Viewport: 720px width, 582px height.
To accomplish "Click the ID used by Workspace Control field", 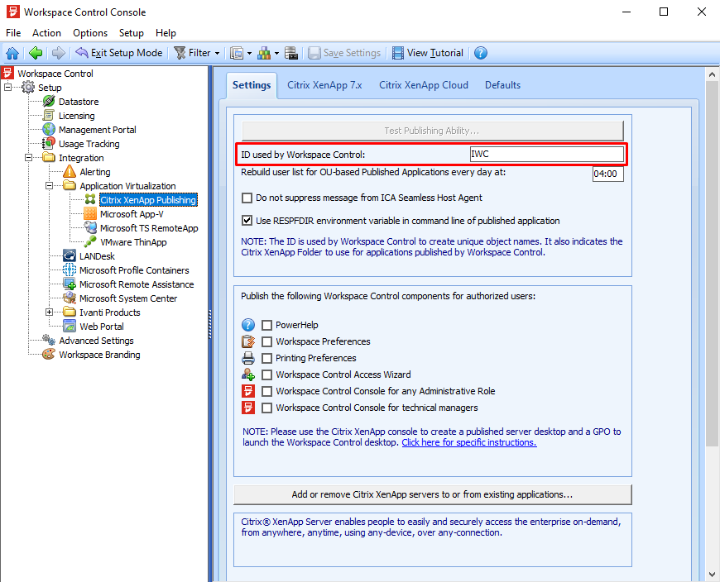I will pos(547,154).
